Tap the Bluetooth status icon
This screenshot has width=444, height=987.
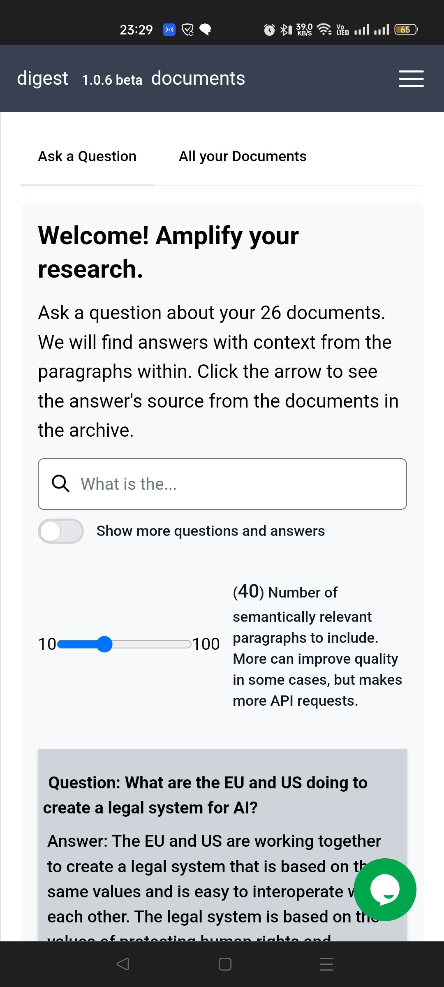(285, 30)
